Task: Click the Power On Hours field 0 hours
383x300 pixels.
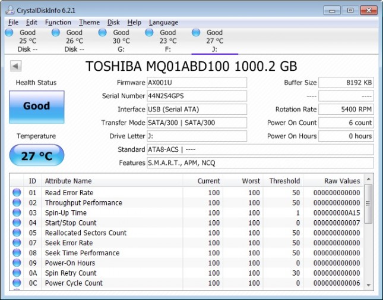Action: coord(346,136)
